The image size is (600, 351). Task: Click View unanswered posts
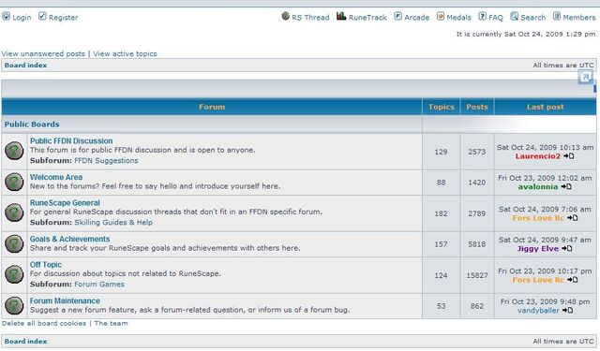43,54
